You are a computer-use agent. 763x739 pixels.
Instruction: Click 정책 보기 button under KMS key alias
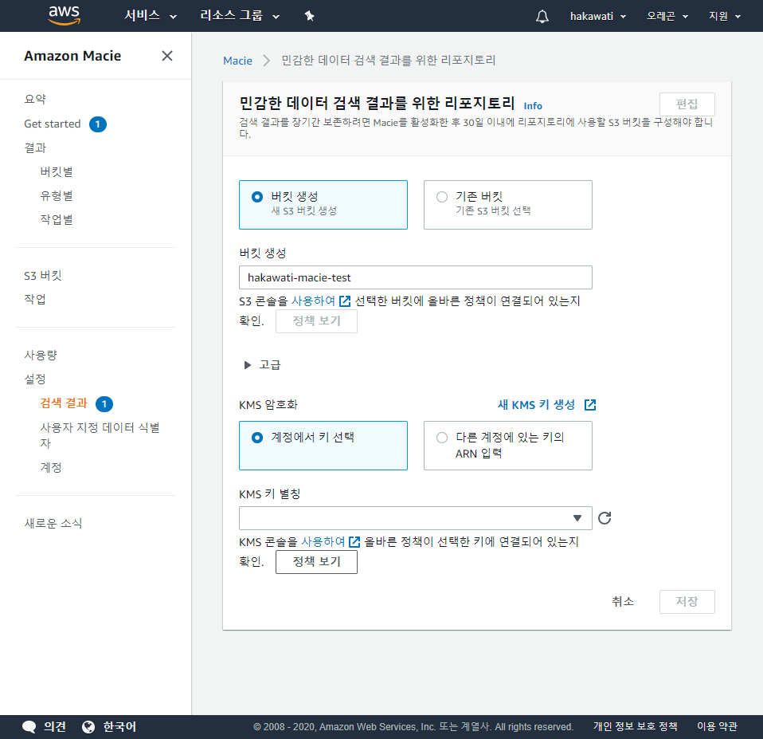point(316,562)
